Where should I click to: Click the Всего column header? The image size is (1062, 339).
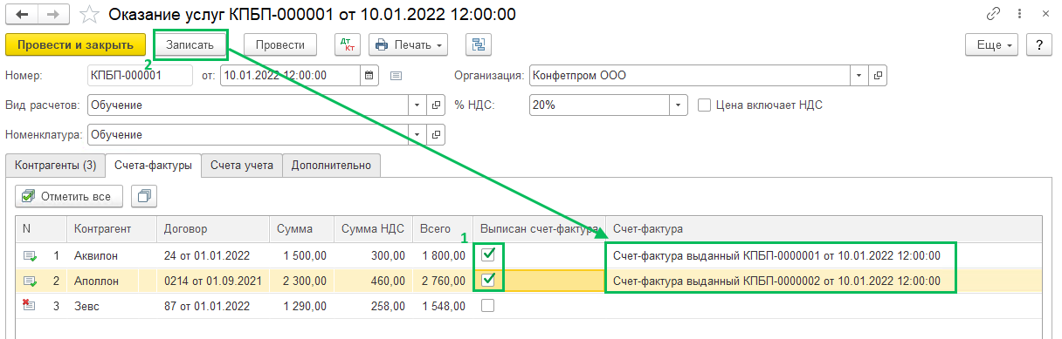pos(442,228)
